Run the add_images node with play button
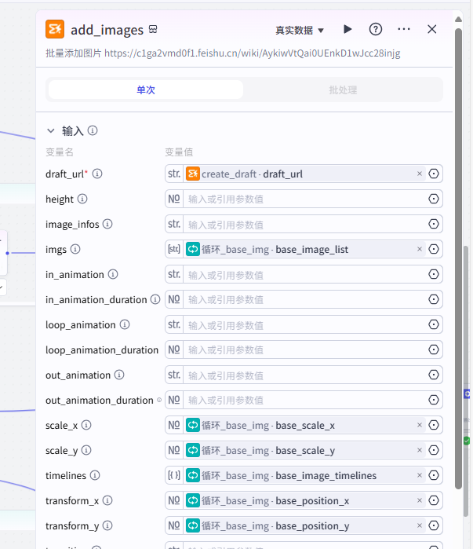Viewport: 473px width, 549px height. coord(347,29)
